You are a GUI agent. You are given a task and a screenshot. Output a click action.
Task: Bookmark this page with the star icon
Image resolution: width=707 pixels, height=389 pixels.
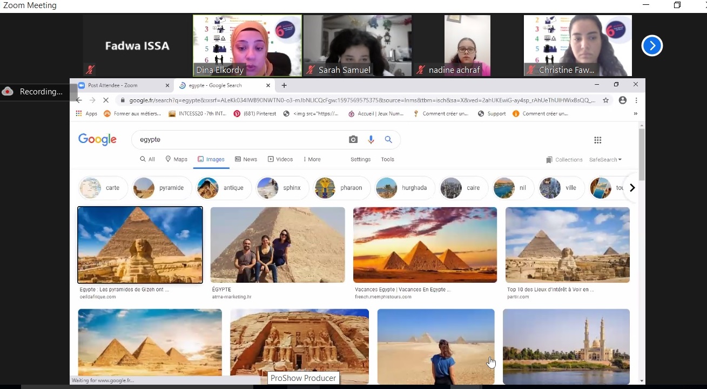(606, 100)
